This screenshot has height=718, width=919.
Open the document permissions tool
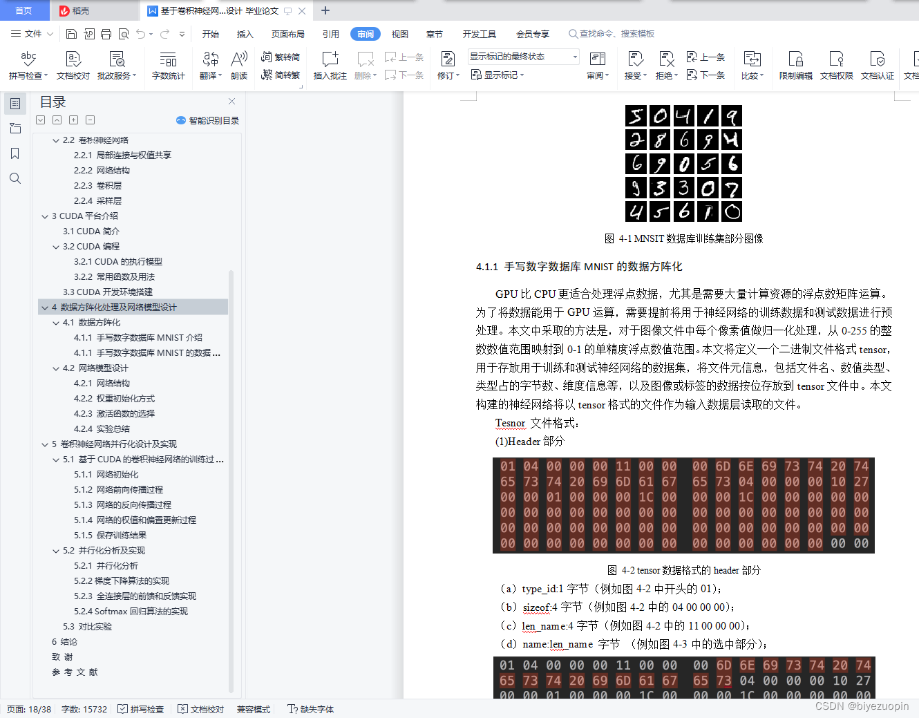[837, 65]
